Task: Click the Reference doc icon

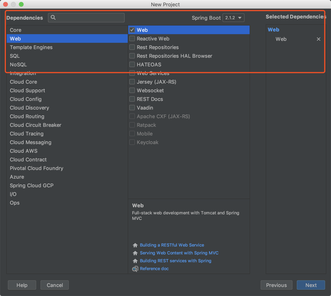Action: [x=135, y=269]
